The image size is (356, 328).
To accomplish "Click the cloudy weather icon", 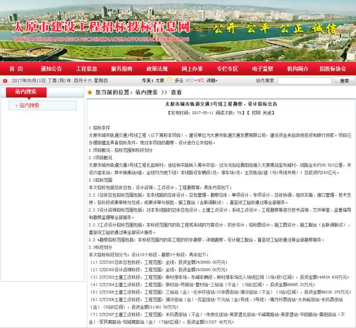I will (169, 80).
